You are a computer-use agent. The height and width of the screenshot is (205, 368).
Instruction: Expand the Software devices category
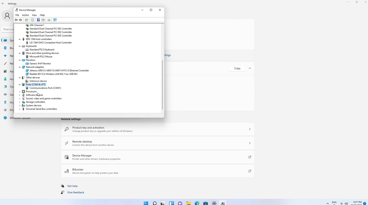point(20,95)
